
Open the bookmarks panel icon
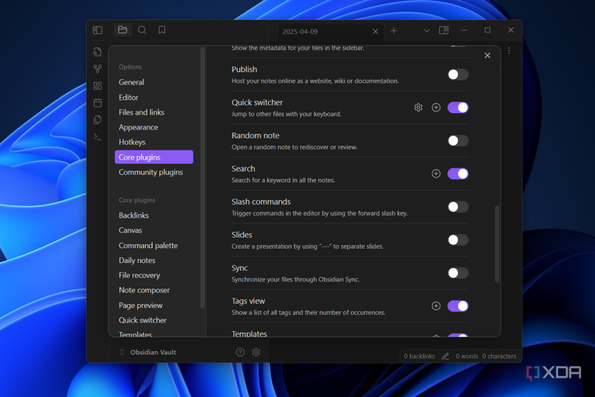point(162,30)
